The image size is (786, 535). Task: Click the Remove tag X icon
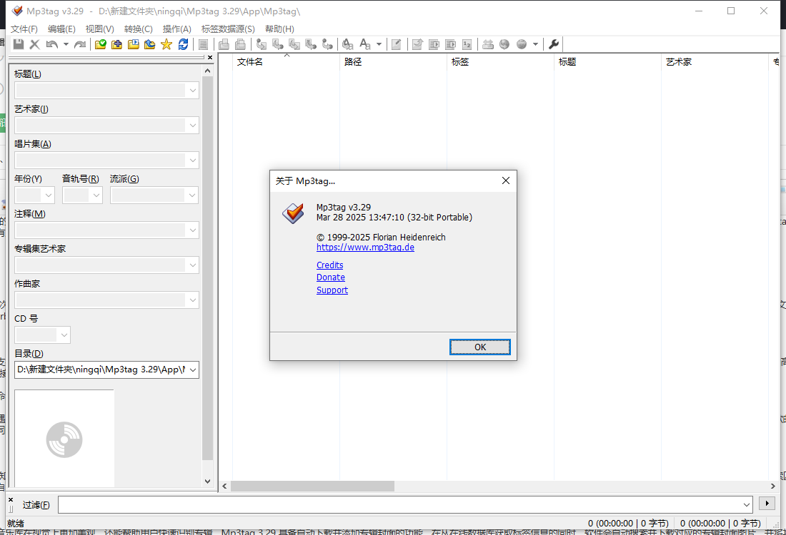[34, 44]
